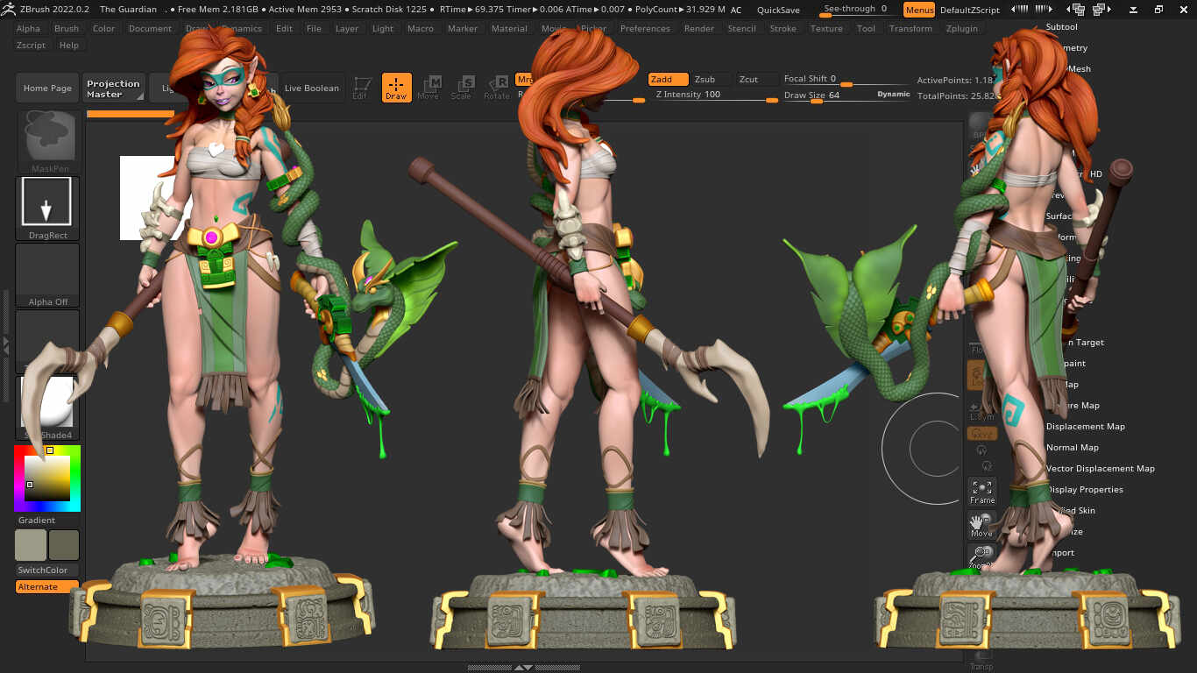Click the Frame view icon
1197x673 pixels.
tap(981, 492)
